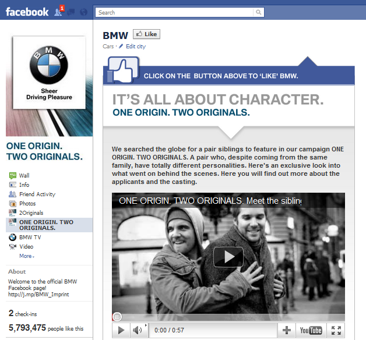Click the video title 'ONE ORIGIN. TWO ORIGINALS. Meet the sibling'
Image resolution: width=366 pixels, height=340 pixels.
pyautogui.click(x=210, y=201)
